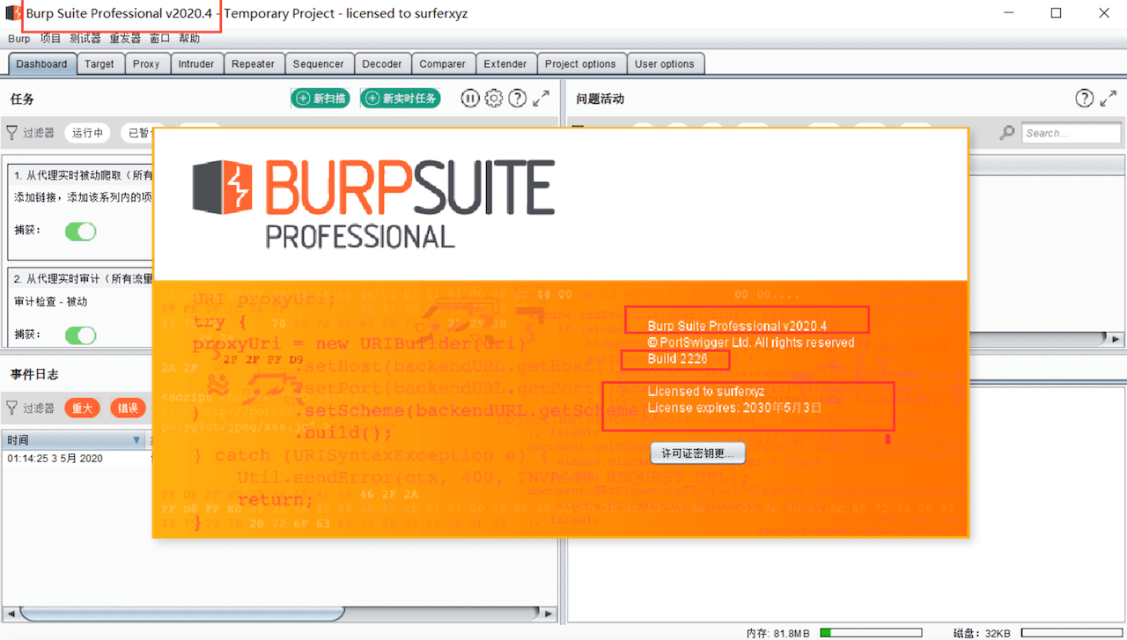Click the search magnifier icon beside Search field
This screenshot has height=640, width=1127.
[1007, 133]
